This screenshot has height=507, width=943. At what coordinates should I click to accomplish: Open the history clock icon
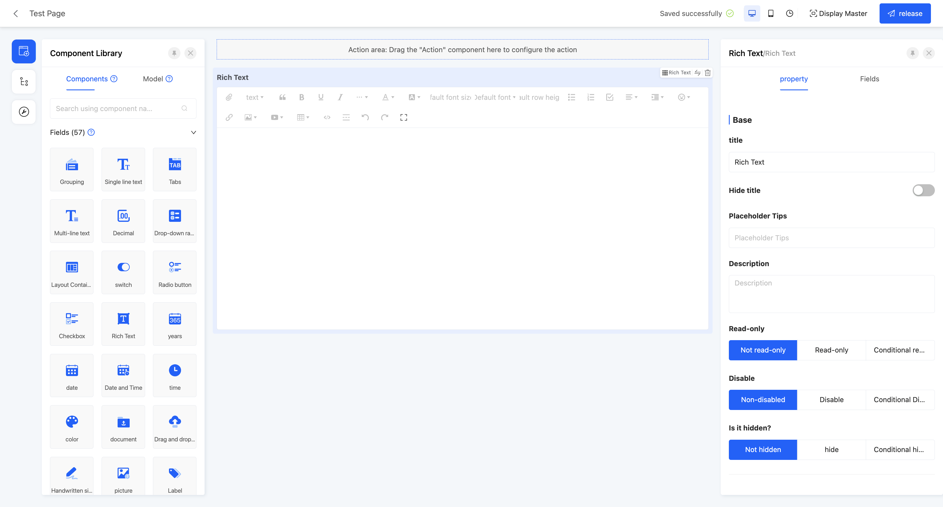789,13
